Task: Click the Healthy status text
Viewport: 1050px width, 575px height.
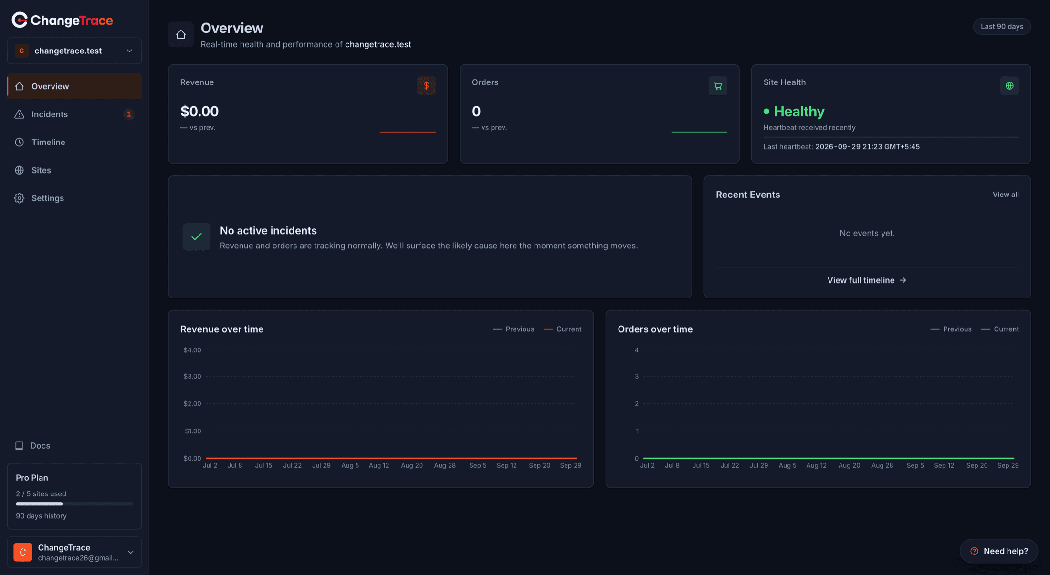Action: pyautogui.click(x=799, y=112)
